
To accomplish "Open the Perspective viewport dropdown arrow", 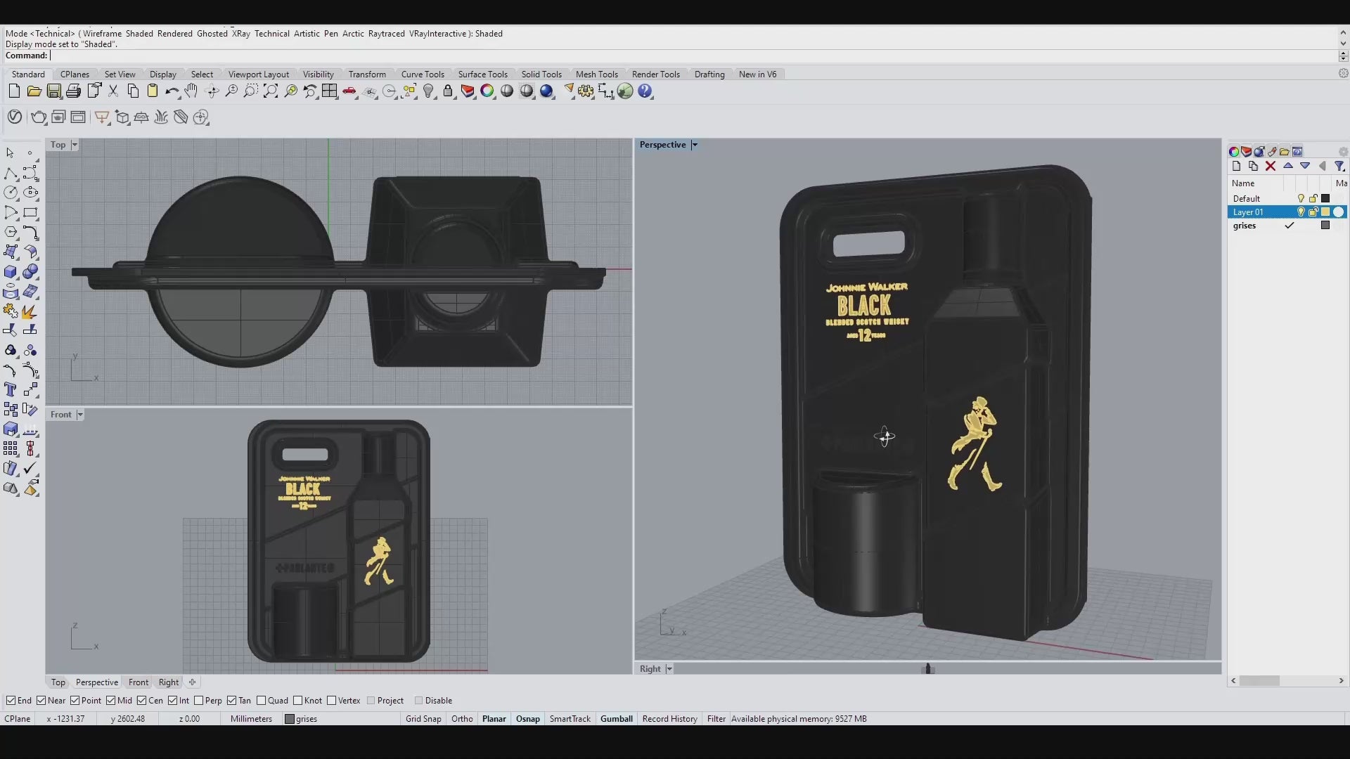I will (695, 145).
